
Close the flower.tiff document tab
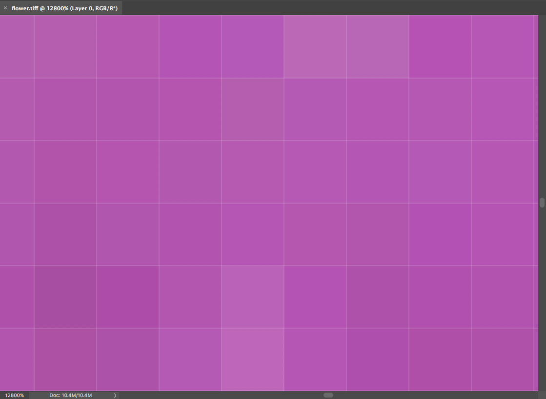click(5, 8)
